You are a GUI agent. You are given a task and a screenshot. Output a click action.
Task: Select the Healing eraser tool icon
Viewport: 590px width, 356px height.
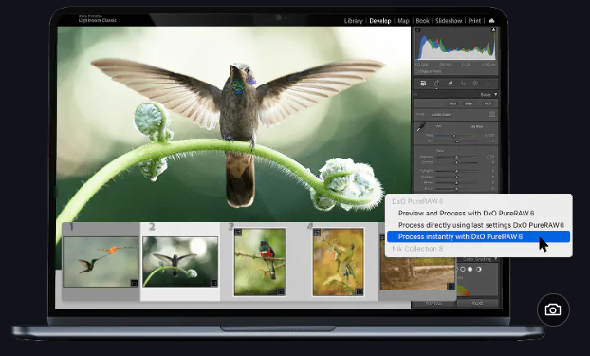[x=450, y=84]
